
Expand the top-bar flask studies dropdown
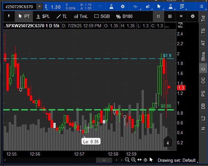(x=170, y=6)
